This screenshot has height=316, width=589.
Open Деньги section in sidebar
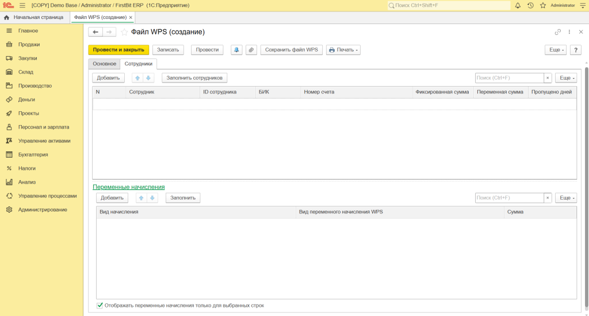[x=41, y=100]
